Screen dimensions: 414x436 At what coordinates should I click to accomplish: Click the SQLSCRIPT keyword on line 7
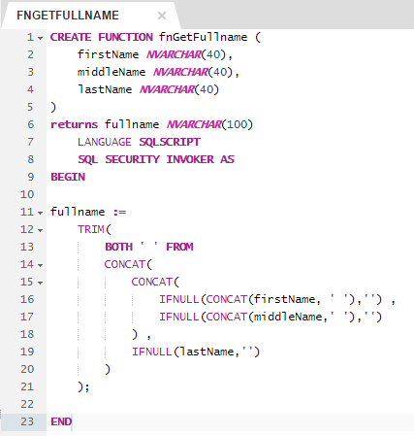click(170, 142)
